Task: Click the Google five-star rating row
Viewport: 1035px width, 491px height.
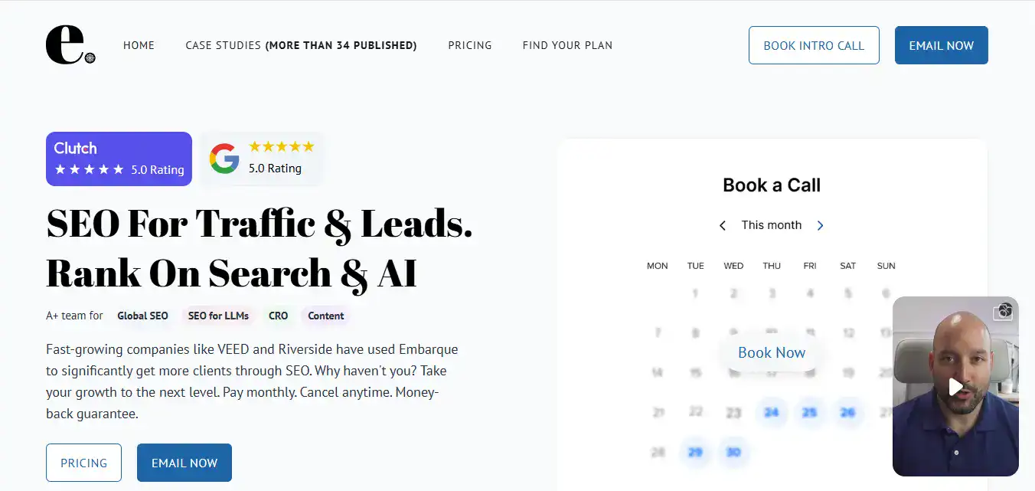Action: tap(282, 146)
